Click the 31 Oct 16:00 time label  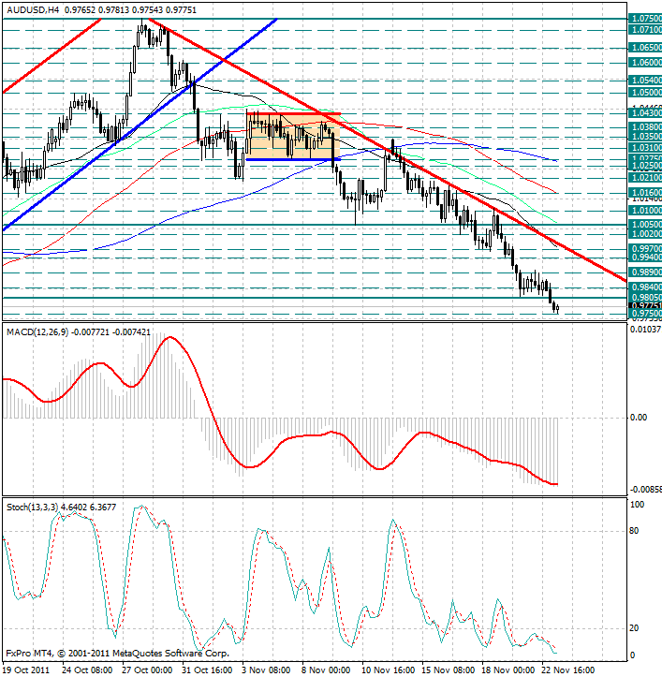(x=207, y=670)
